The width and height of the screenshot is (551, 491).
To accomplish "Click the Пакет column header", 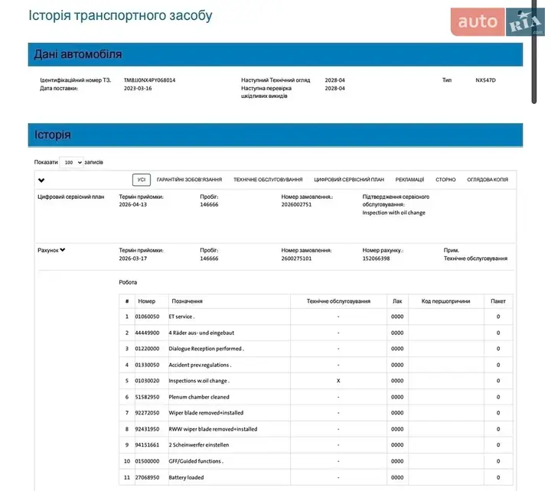I will [498, 301].
